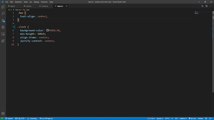214x120 pixels.
Task: Click the Prettier status item
Action: point(200,118)
